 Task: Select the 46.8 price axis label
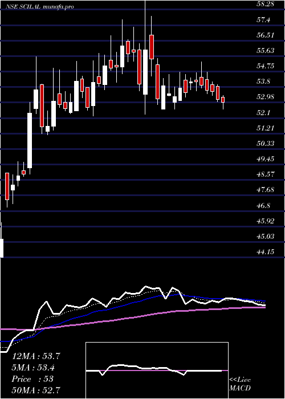(263, 205)
